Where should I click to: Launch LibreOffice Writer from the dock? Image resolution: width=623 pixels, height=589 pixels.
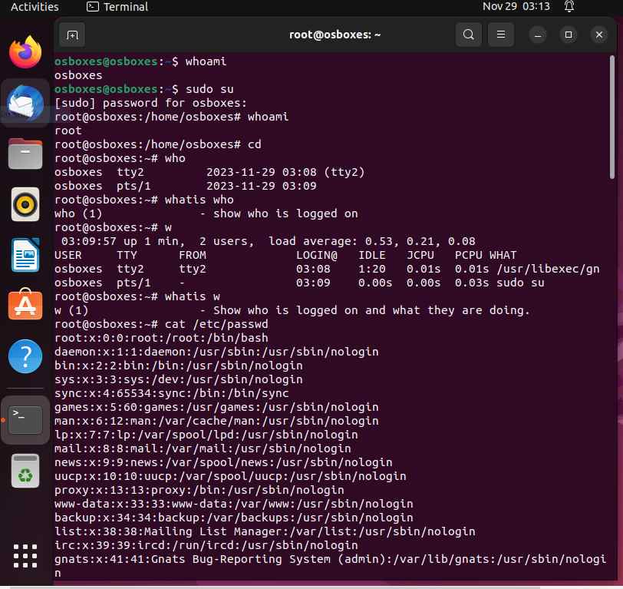coord(25,255)
